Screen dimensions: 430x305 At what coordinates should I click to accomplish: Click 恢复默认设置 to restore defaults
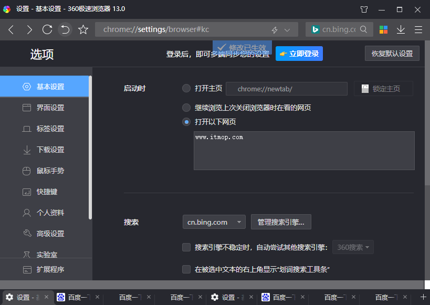click(392, 53)
